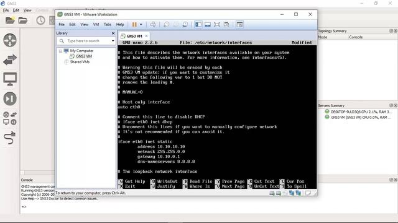Browse security devices icon in GNS3
This screenshot has width=398, height=223.
pos(10,99)
